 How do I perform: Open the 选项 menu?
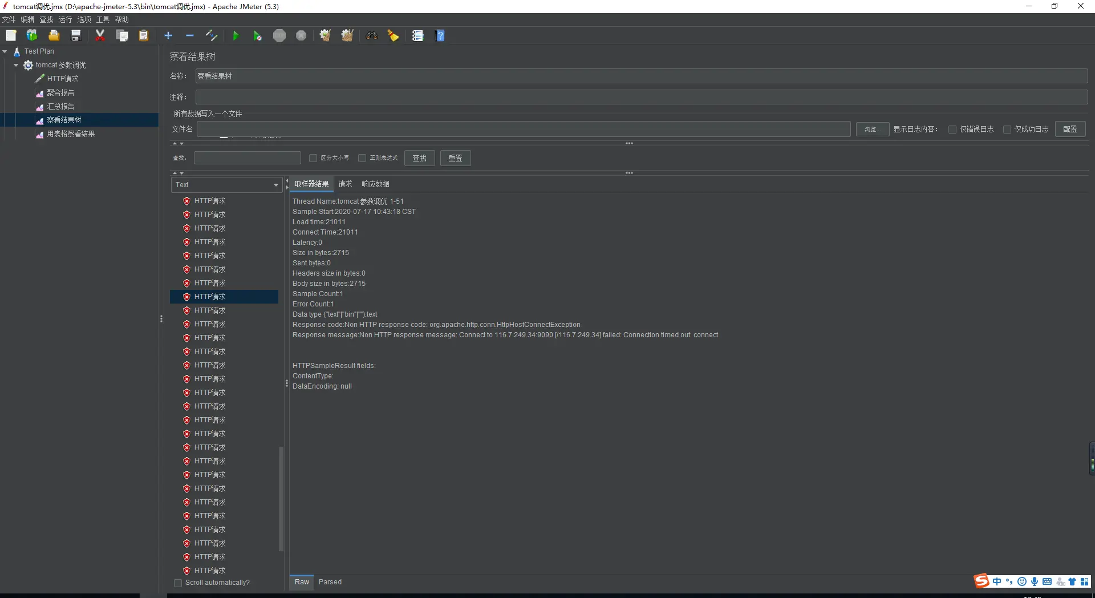84,19
